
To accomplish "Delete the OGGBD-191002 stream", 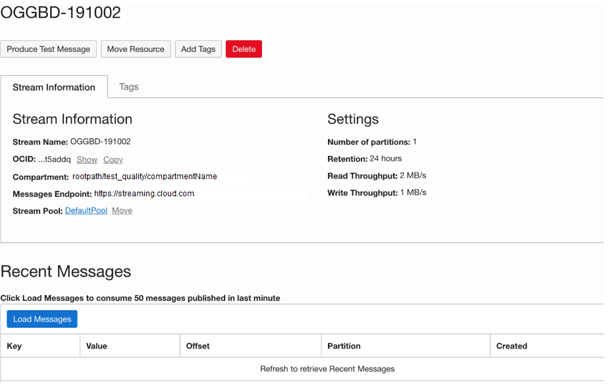I will 244,49.
